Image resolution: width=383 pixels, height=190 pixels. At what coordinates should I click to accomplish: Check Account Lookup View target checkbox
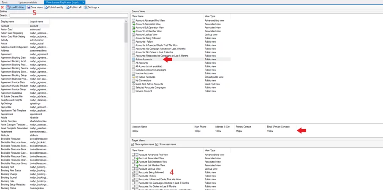(x=133, y=169)
